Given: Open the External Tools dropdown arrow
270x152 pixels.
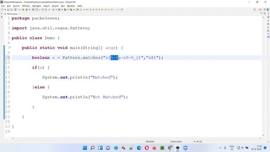Looking at the screenshot, I should coord(74,10).
